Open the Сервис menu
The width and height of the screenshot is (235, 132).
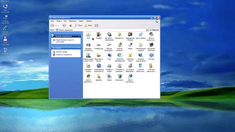(81, 21)
